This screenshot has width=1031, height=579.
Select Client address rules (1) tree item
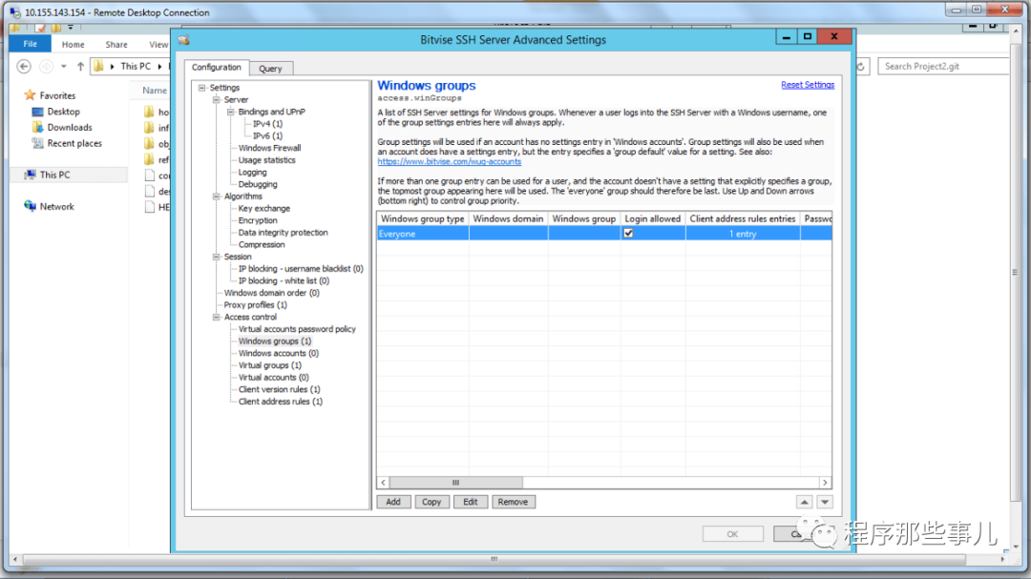281,402
